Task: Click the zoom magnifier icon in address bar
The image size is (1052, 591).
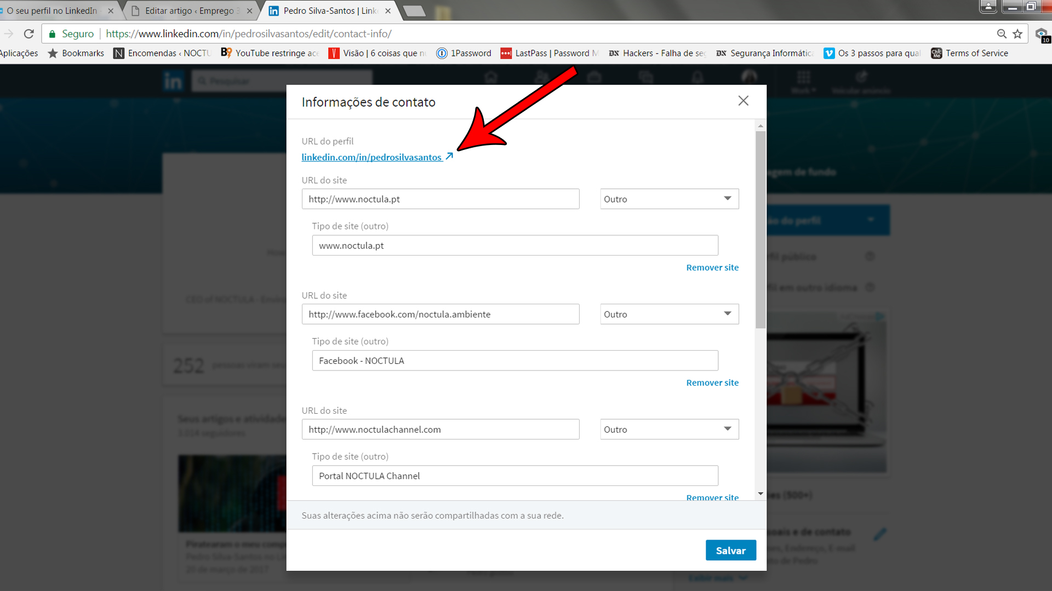Action: tap(1002, 34)
